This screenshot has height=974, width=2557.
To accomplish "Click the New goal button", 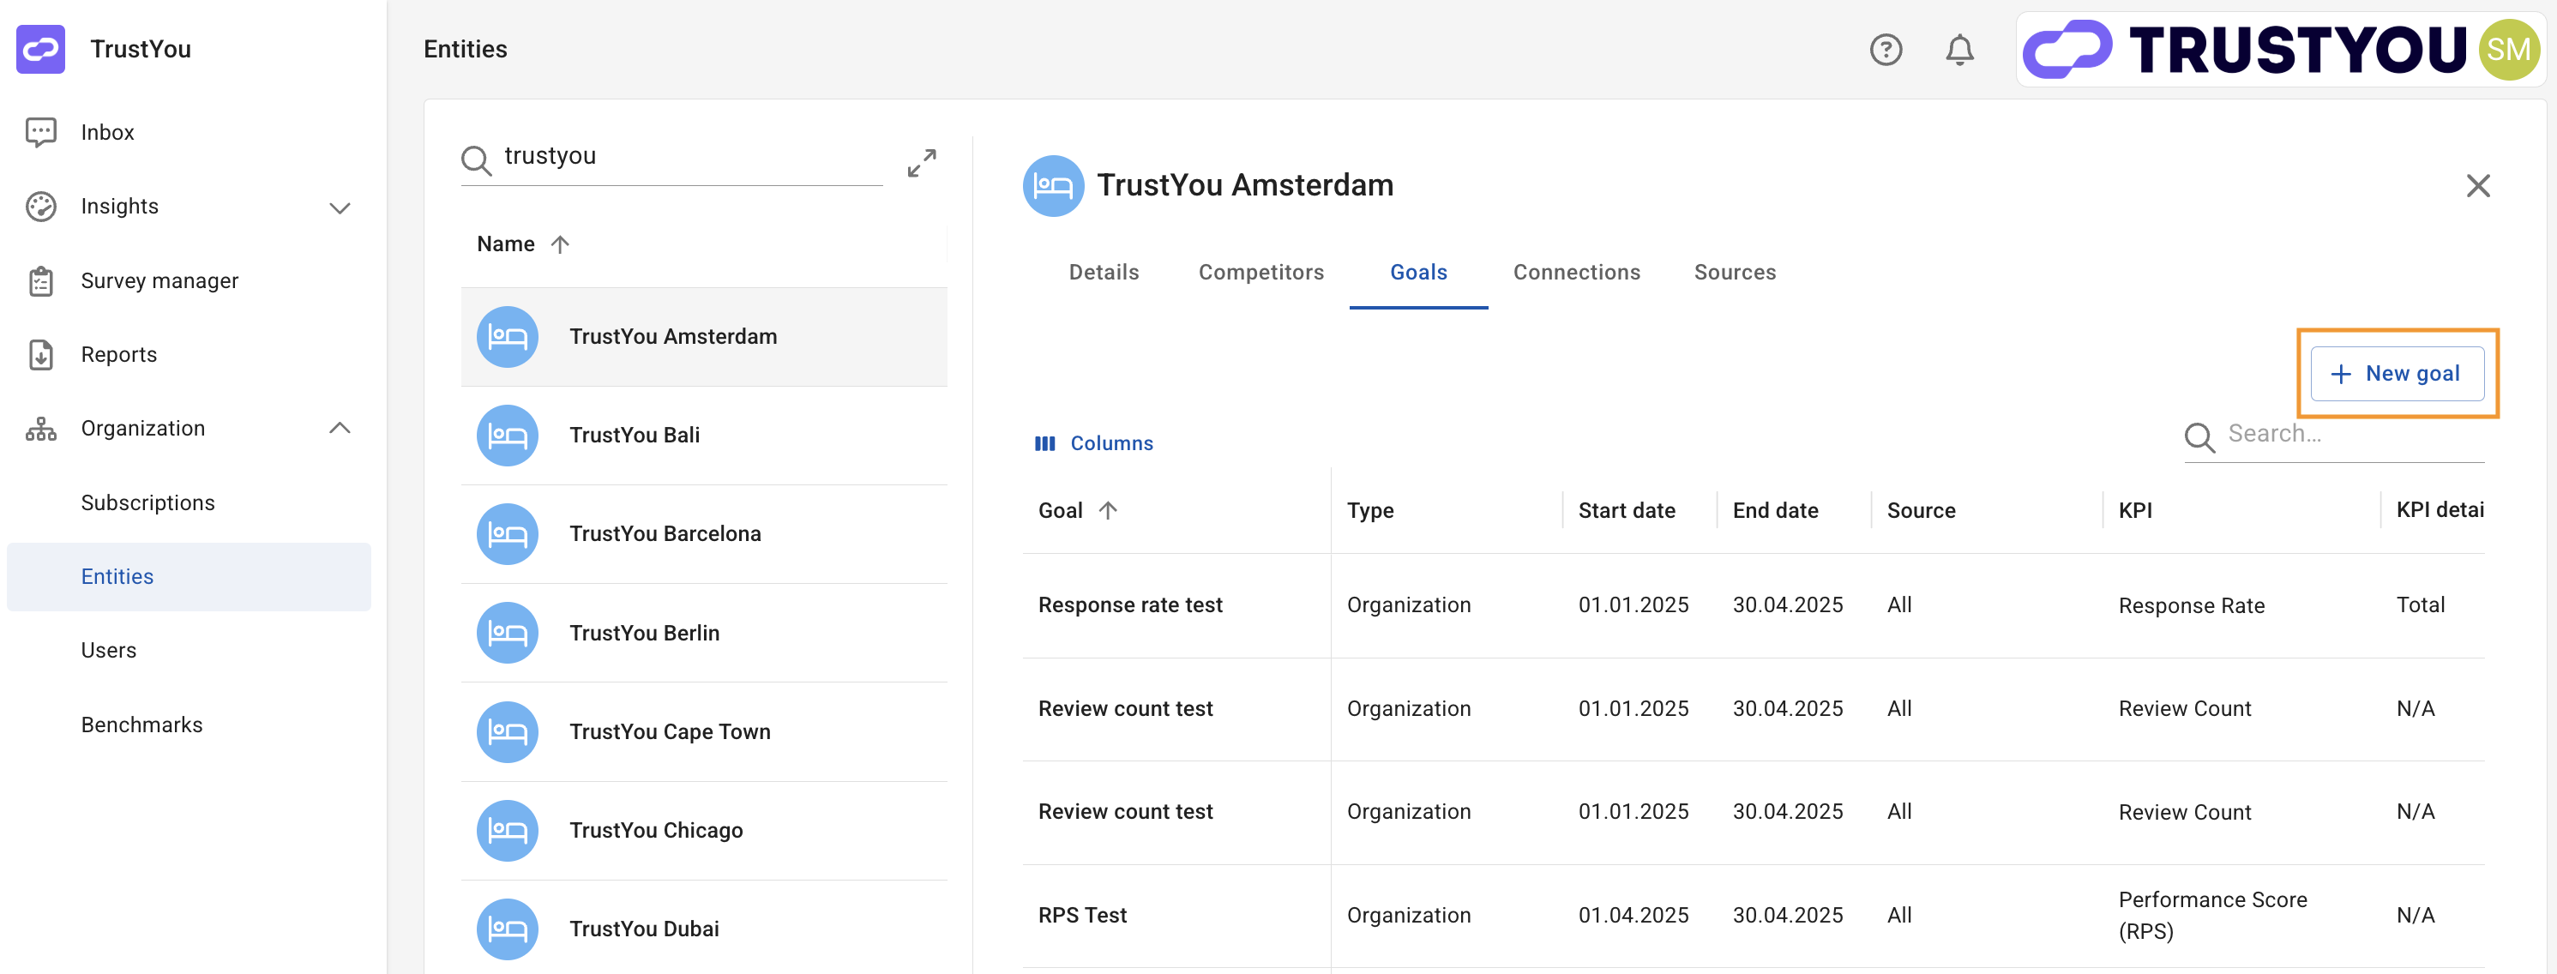I will tap(2396, 373).
